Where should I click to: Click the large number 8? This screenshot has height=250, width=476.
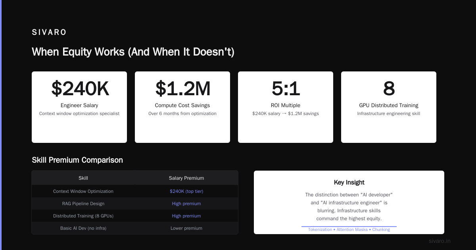pos(389,88)
